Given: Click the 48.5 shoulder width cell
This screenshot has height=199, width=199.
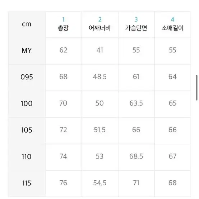Looking at the screenshot, I should pos(100,78).
